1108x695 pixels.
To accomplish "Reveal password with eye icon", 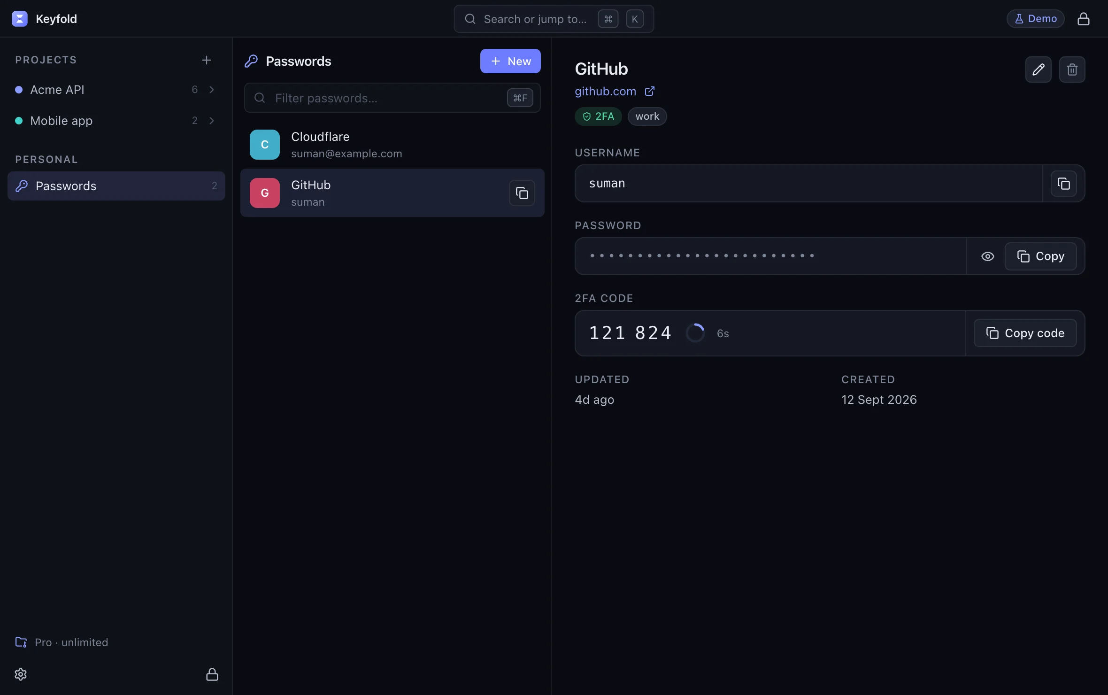I will tap(987, 256).
